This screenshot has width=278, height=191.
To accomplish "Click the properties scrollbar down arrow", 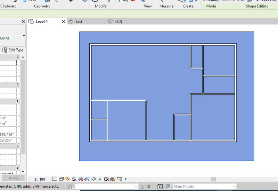I will 23,171.
